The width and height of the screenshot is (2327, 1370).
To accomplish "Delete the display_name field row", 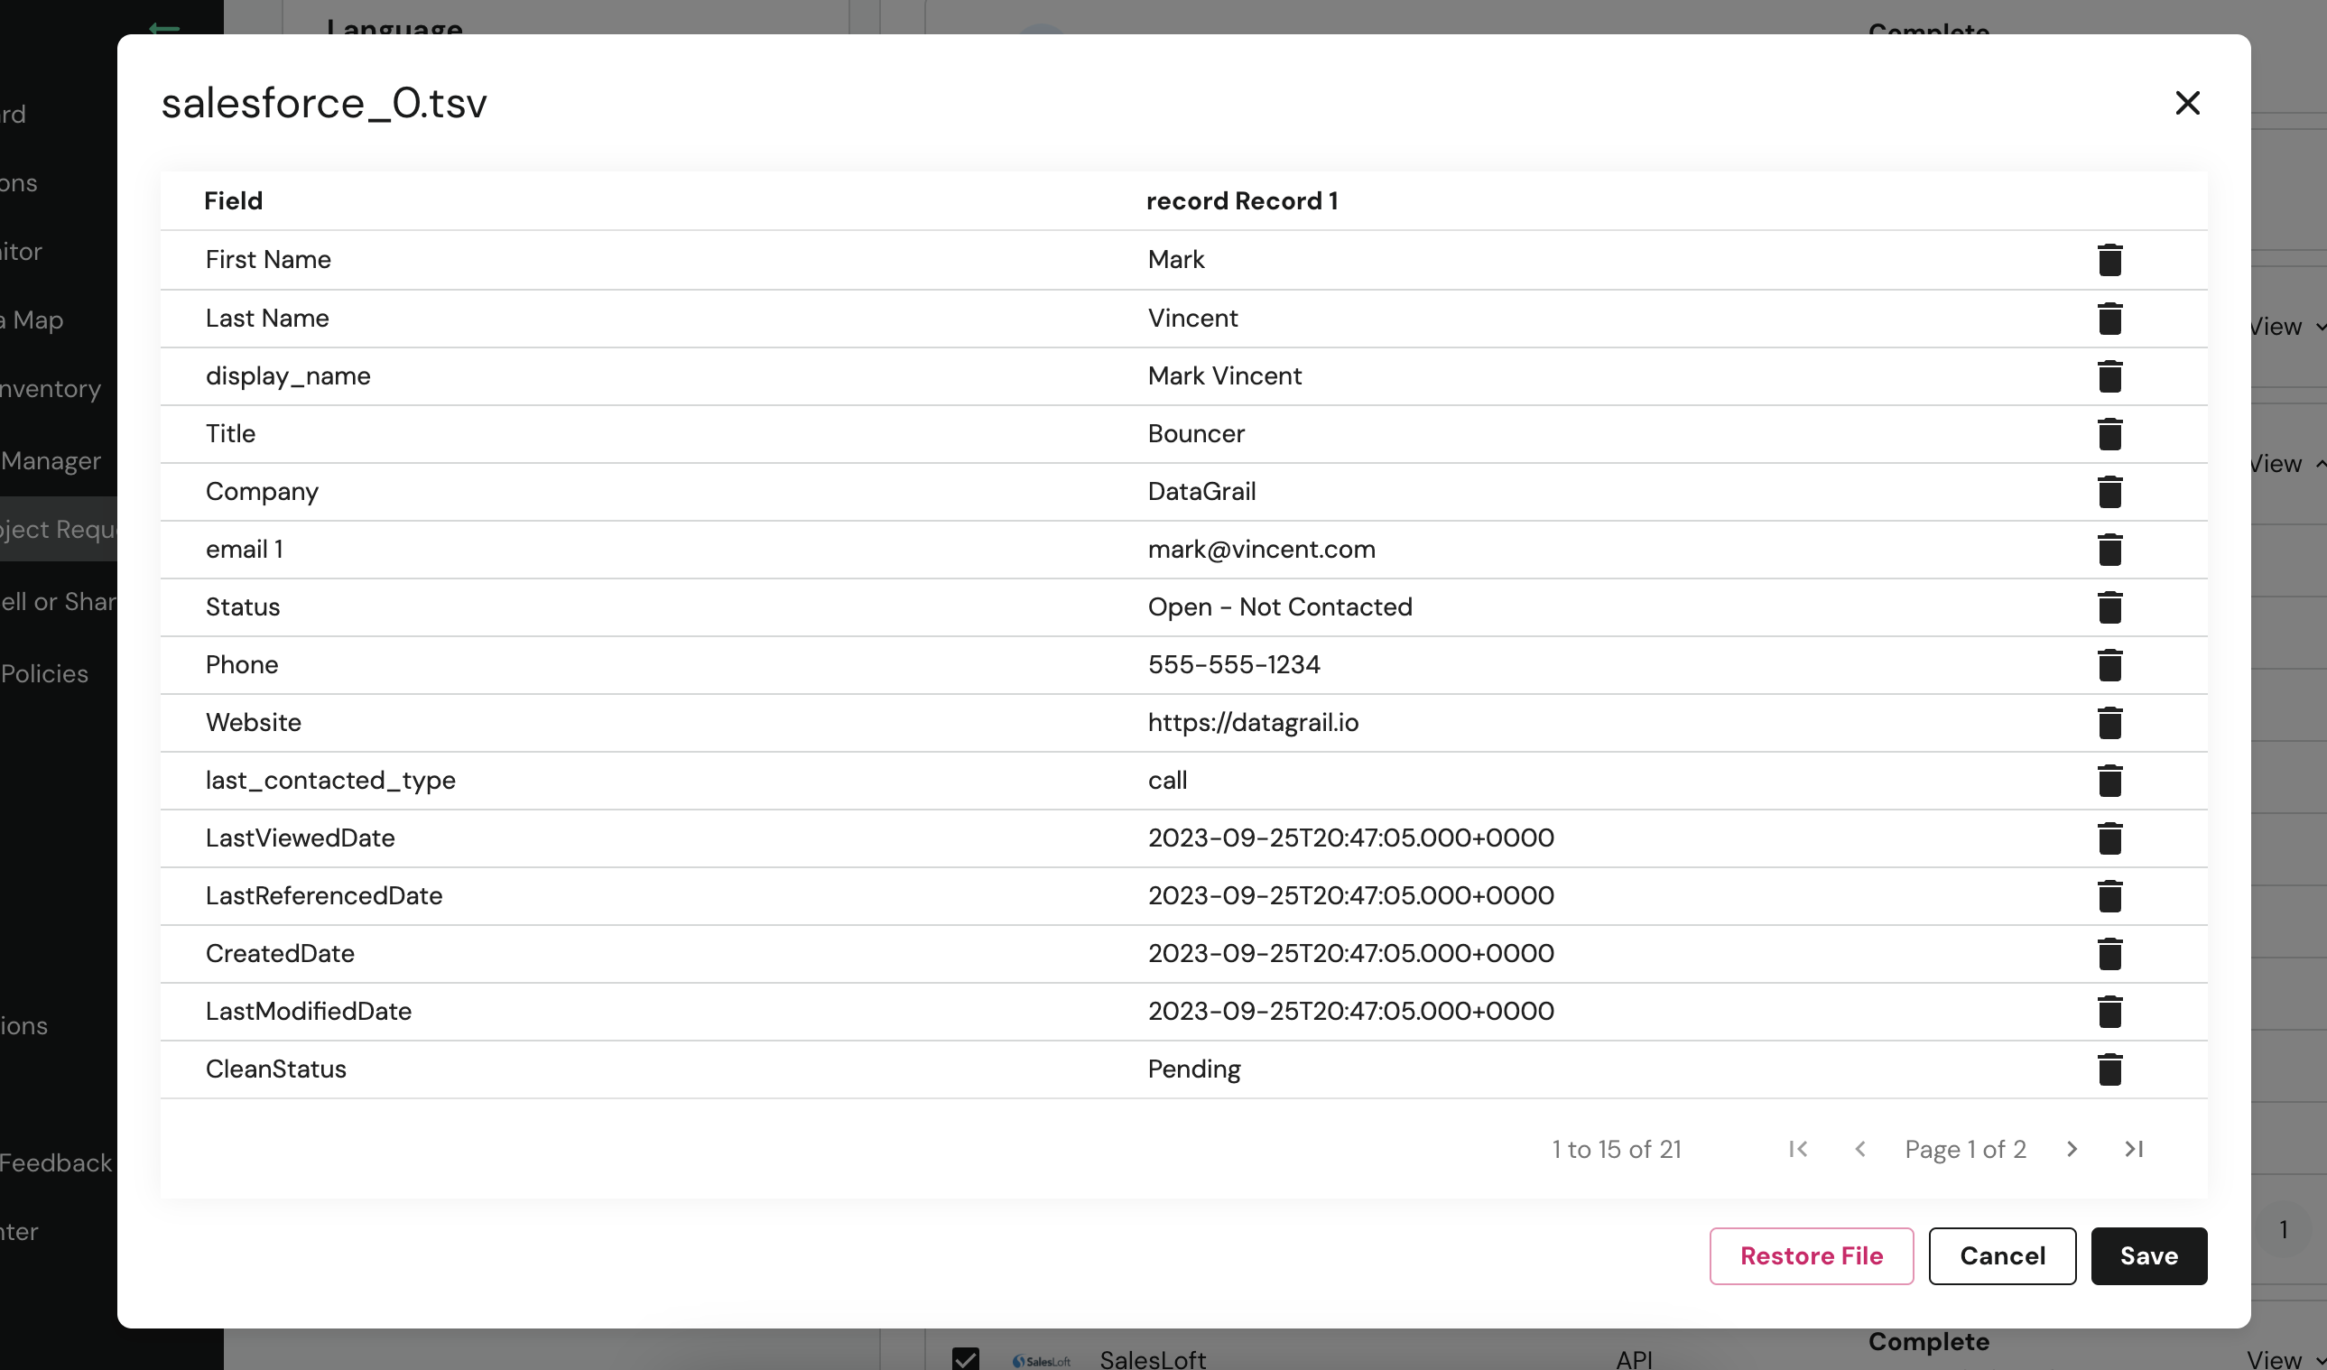I will tap(2110, 376).
